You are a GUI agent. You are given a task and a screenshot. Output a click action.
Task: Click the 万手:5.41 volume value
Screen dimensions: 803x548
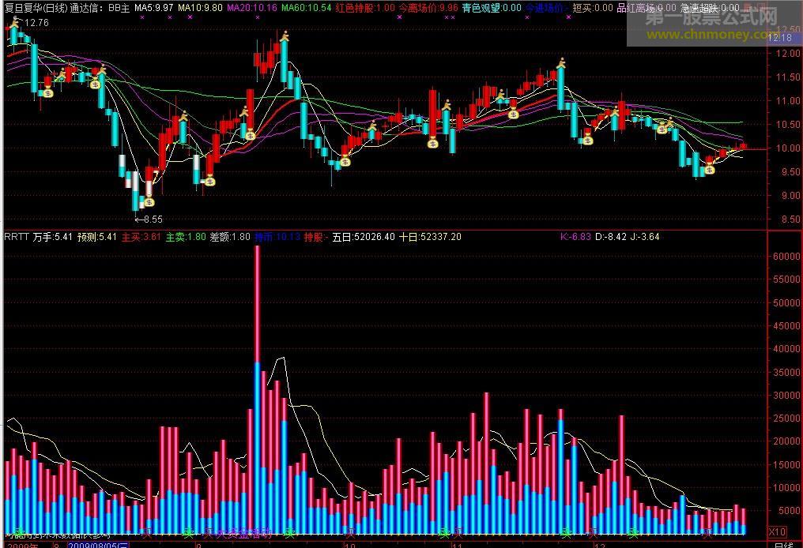coord(53,236)
